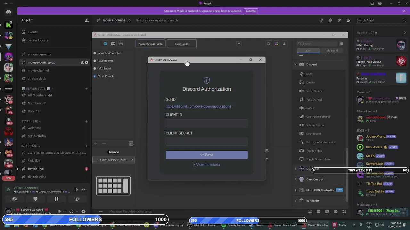This screenshot has width=410, height=230.
Task: Select Music Console profile radio
Action: point(95,76)
